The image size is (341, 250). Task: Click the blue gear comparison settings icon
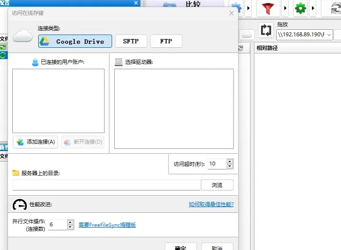pos(238,8)
